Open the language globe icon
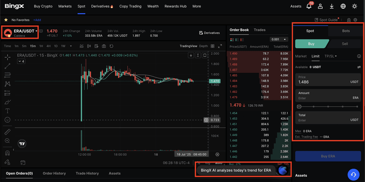The height and width of the screenshot is (182, 365). pos(343,6)
